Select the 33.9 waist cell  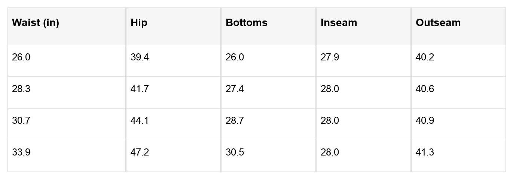coord(21,153)
